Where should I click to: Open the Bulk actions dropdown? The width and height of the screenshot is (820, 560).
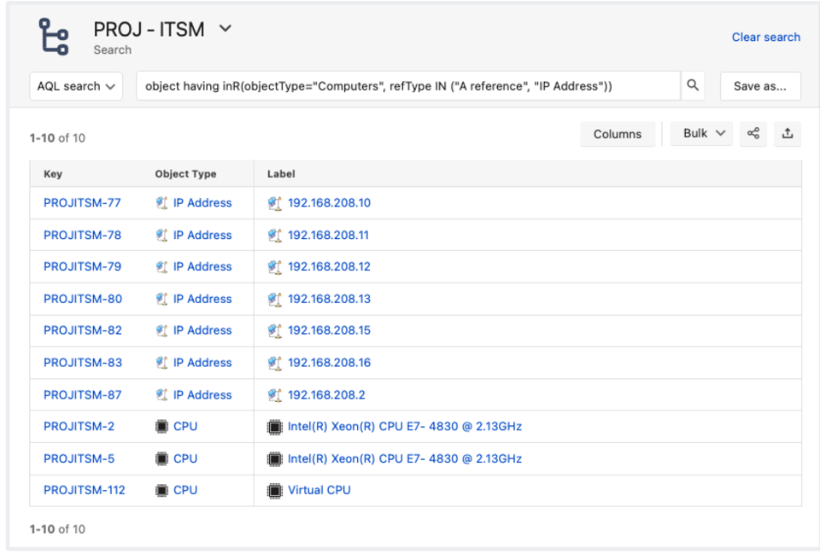[x=701, y=133]
